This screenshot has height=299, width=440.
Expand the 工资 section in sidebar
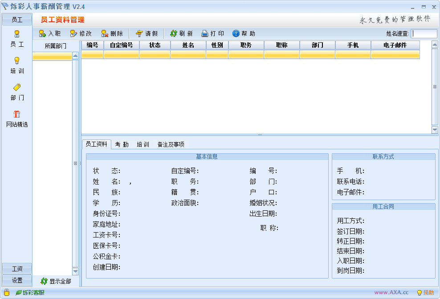pyautogui.click(x=17, y=269)
